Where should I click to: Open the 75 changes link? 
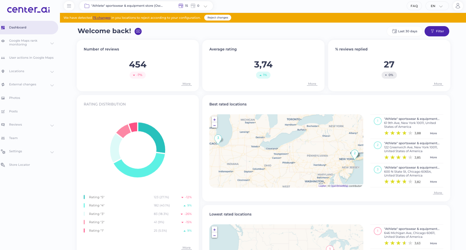[102, 18]
